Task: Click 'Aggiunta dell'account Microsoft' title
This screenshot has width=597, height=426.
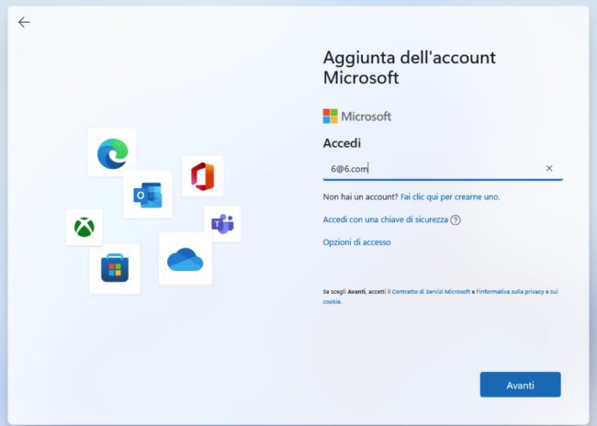Action: 410,67
